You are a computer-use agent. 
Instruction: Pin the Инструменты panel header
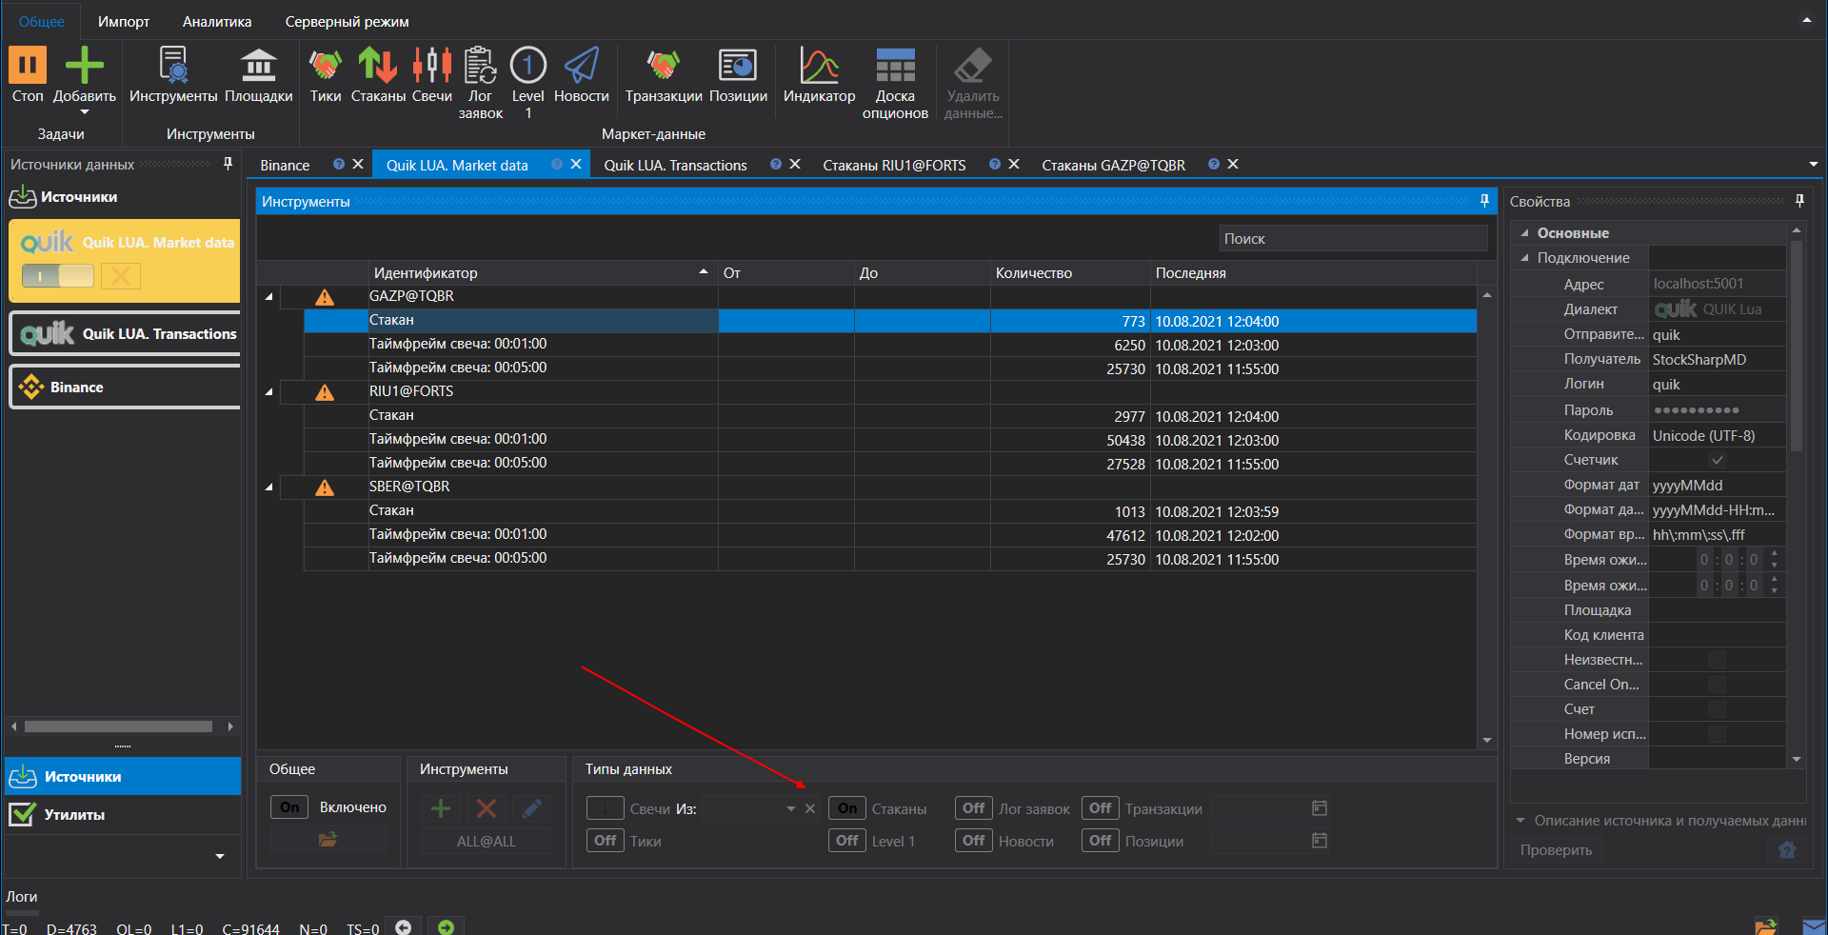(x=1484, y=201)
